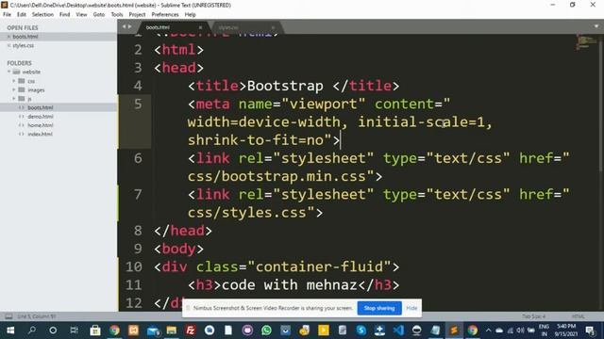Click the Hide link on sharing bar

pyautogui.click(x=411, y=308)
